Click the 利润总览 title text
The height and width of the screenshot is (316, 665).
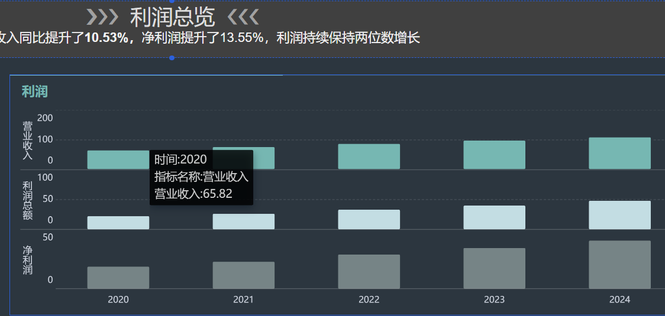[172, 17]
